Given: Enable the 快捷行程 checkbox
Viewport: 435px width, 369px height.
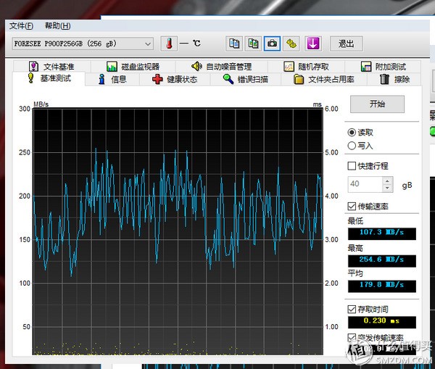Looking at the screenshot, I should [x=352, y=166].
